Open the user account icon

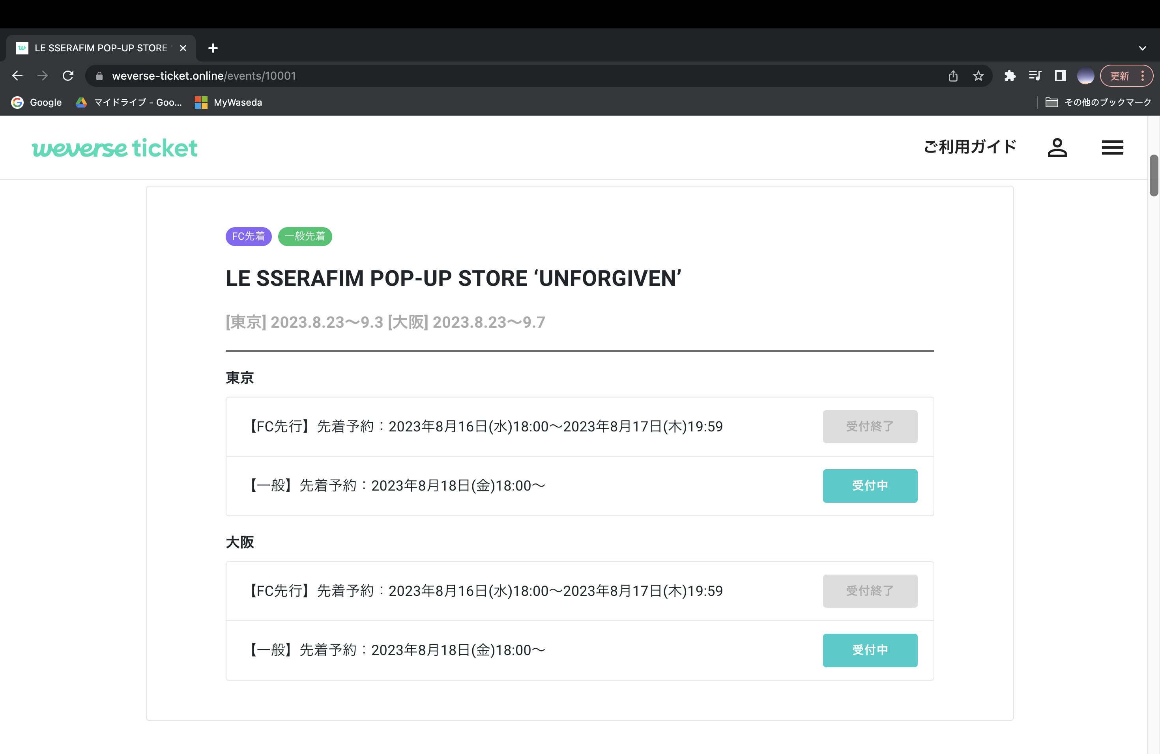tap(1057, 147)
